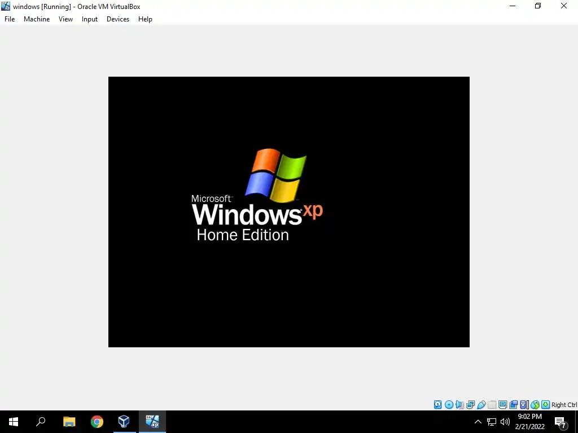Open the Machine menu
The width and height of the screenshot is (578, 433).
[37, 19]
